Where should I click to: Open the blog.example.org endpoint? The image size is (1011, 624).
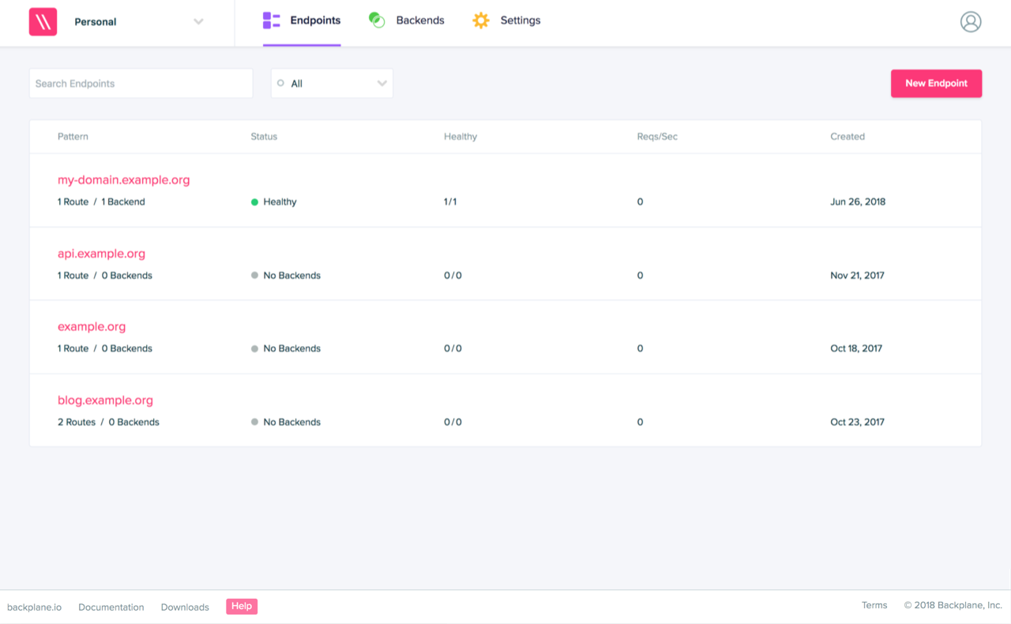coord(105,400)
